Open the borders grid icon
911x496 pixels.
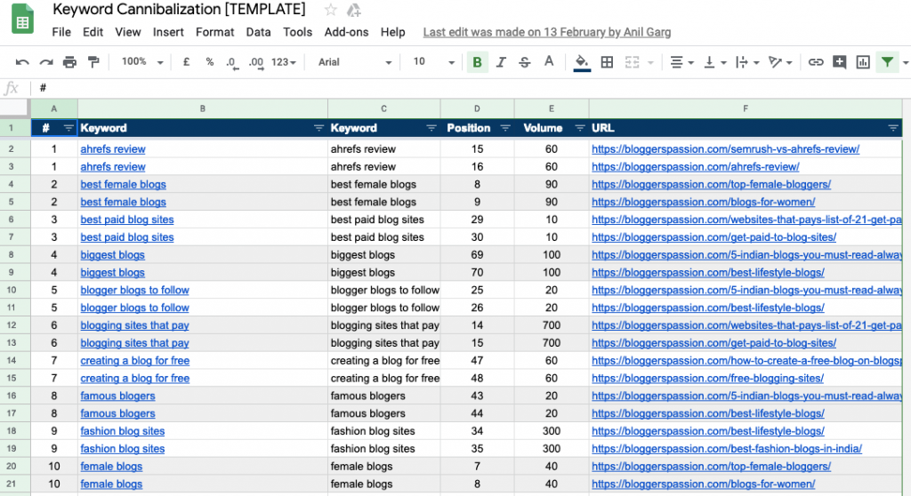coord(607,62)
